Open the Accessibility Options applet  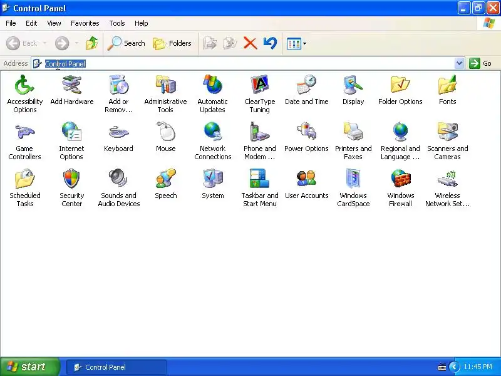(x=24, y=85)
